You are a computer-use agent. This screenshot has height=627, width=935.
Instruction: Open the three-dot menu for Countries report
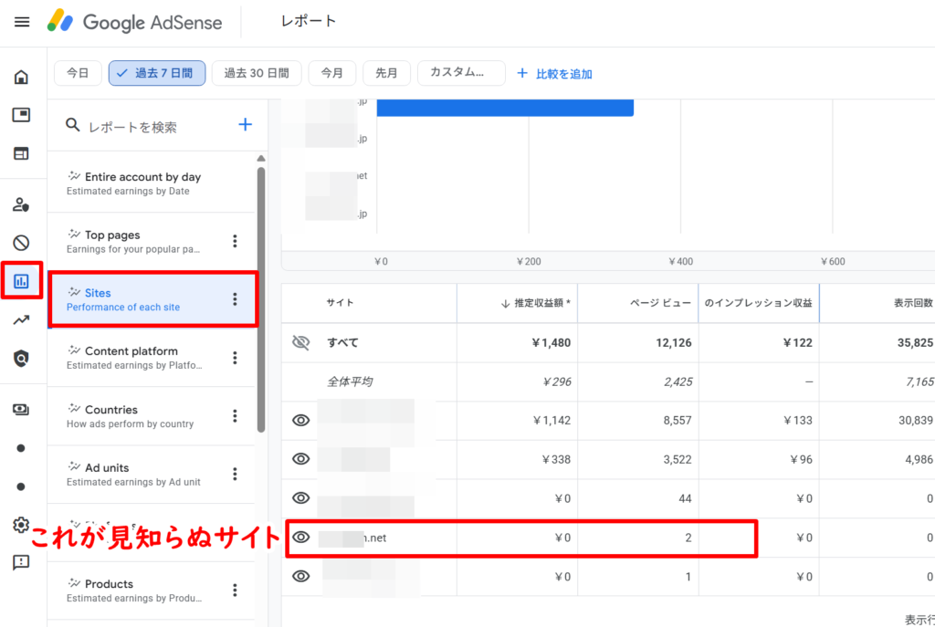pyautogui.click(x=236, y=417)
